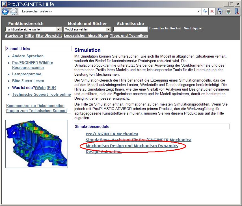Screen dimensions: 242x206
Task: Maximize the Pro/ENGINEER Hilfe window
Action: (x=232, y=4)
